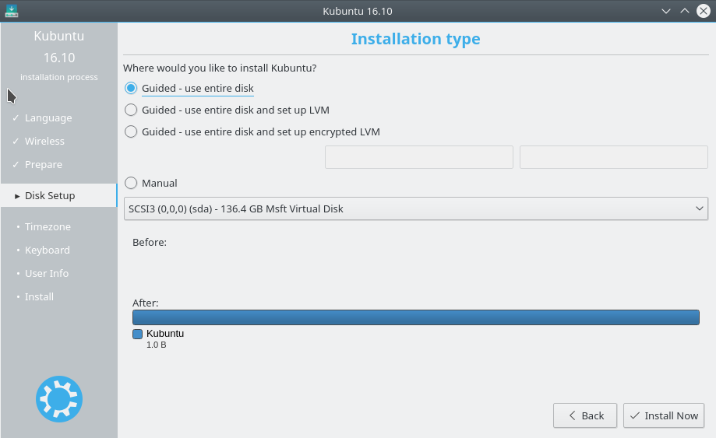Minimize the installer with the down chevron
The height and width of the screenshot is (438, 716).
point(666,11)
